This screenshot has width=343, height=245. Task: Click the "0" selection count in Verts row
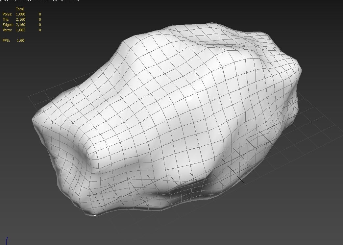pyautogui.click(x=40, y=30)
